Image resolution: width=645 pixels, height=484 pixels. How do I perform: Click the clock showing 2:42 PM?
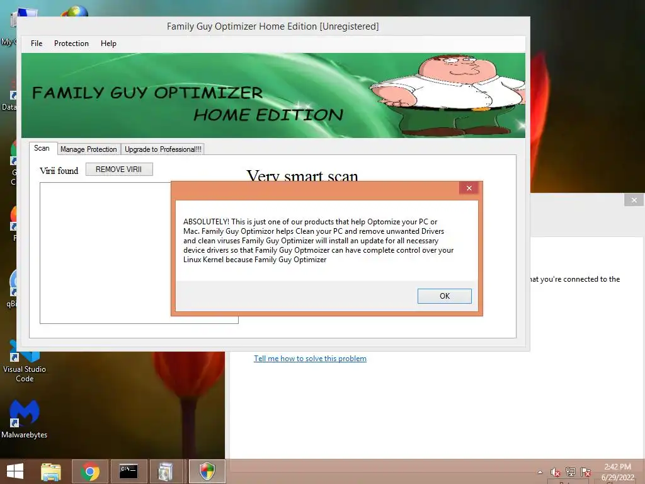coord(617,472)
